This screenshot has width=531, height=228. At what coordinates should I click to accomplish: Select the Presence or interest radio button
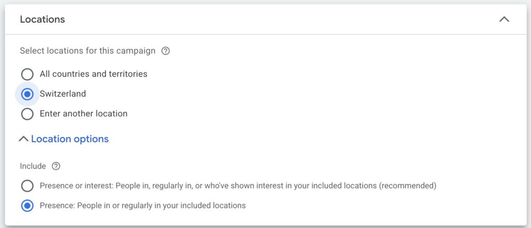27,186
